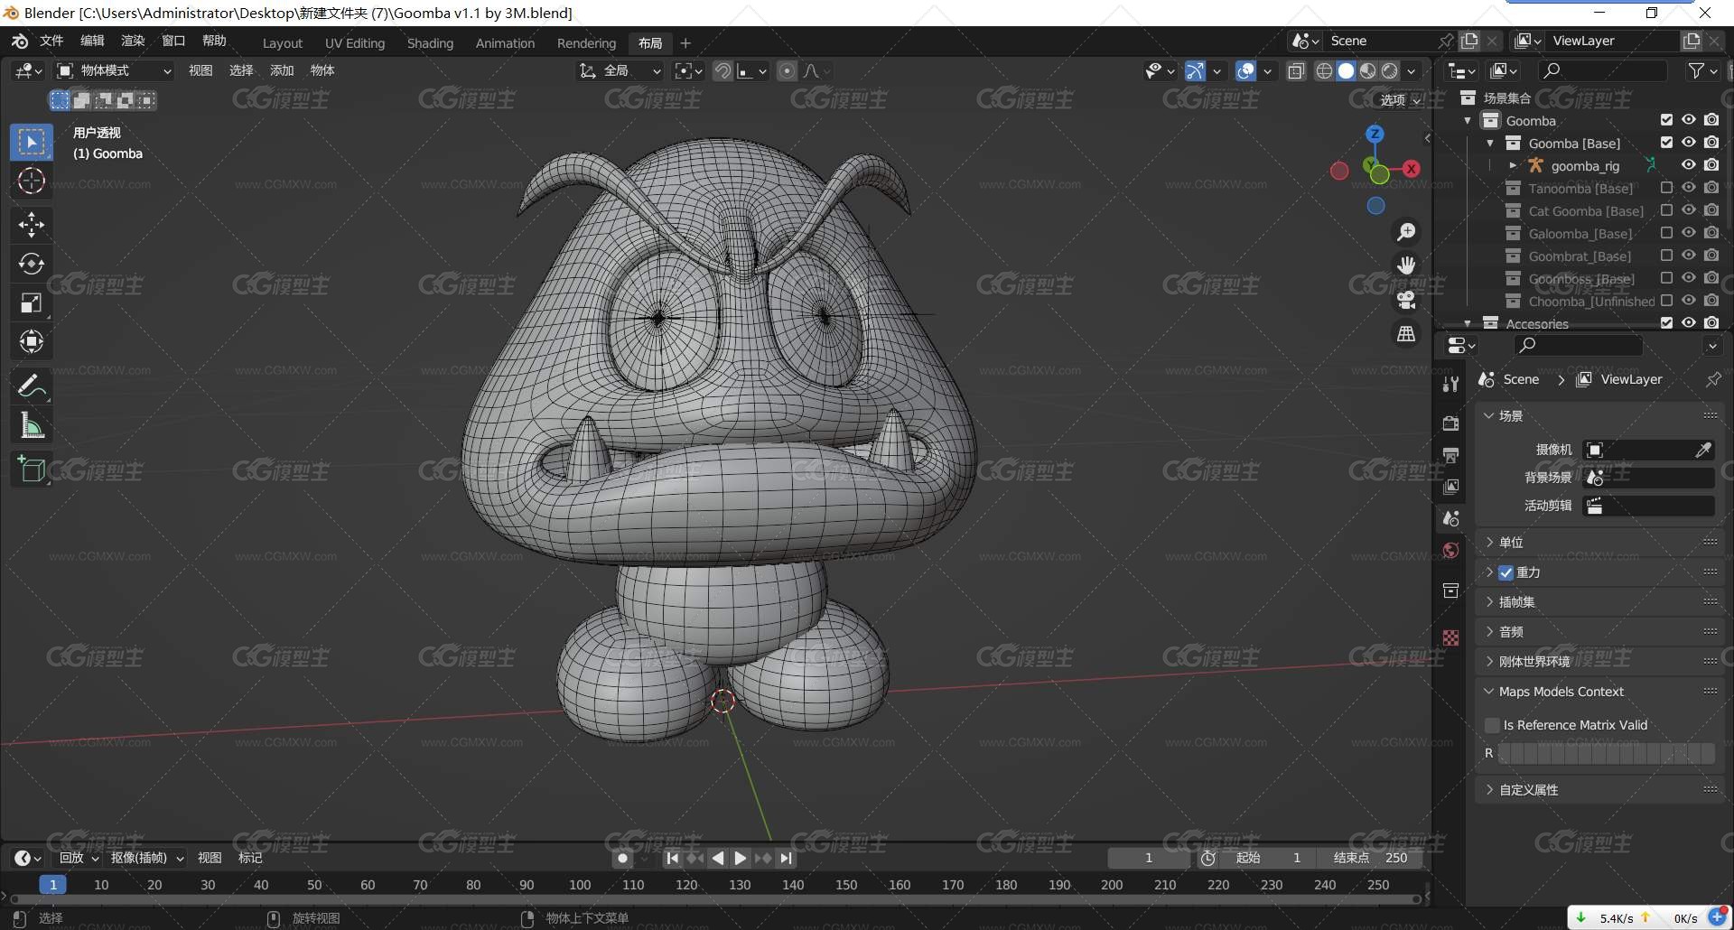The height and width of the screenshot is (930, 1734).
Task: Open the shading options dropdown arrow
Action: (x=1411, y=70)
